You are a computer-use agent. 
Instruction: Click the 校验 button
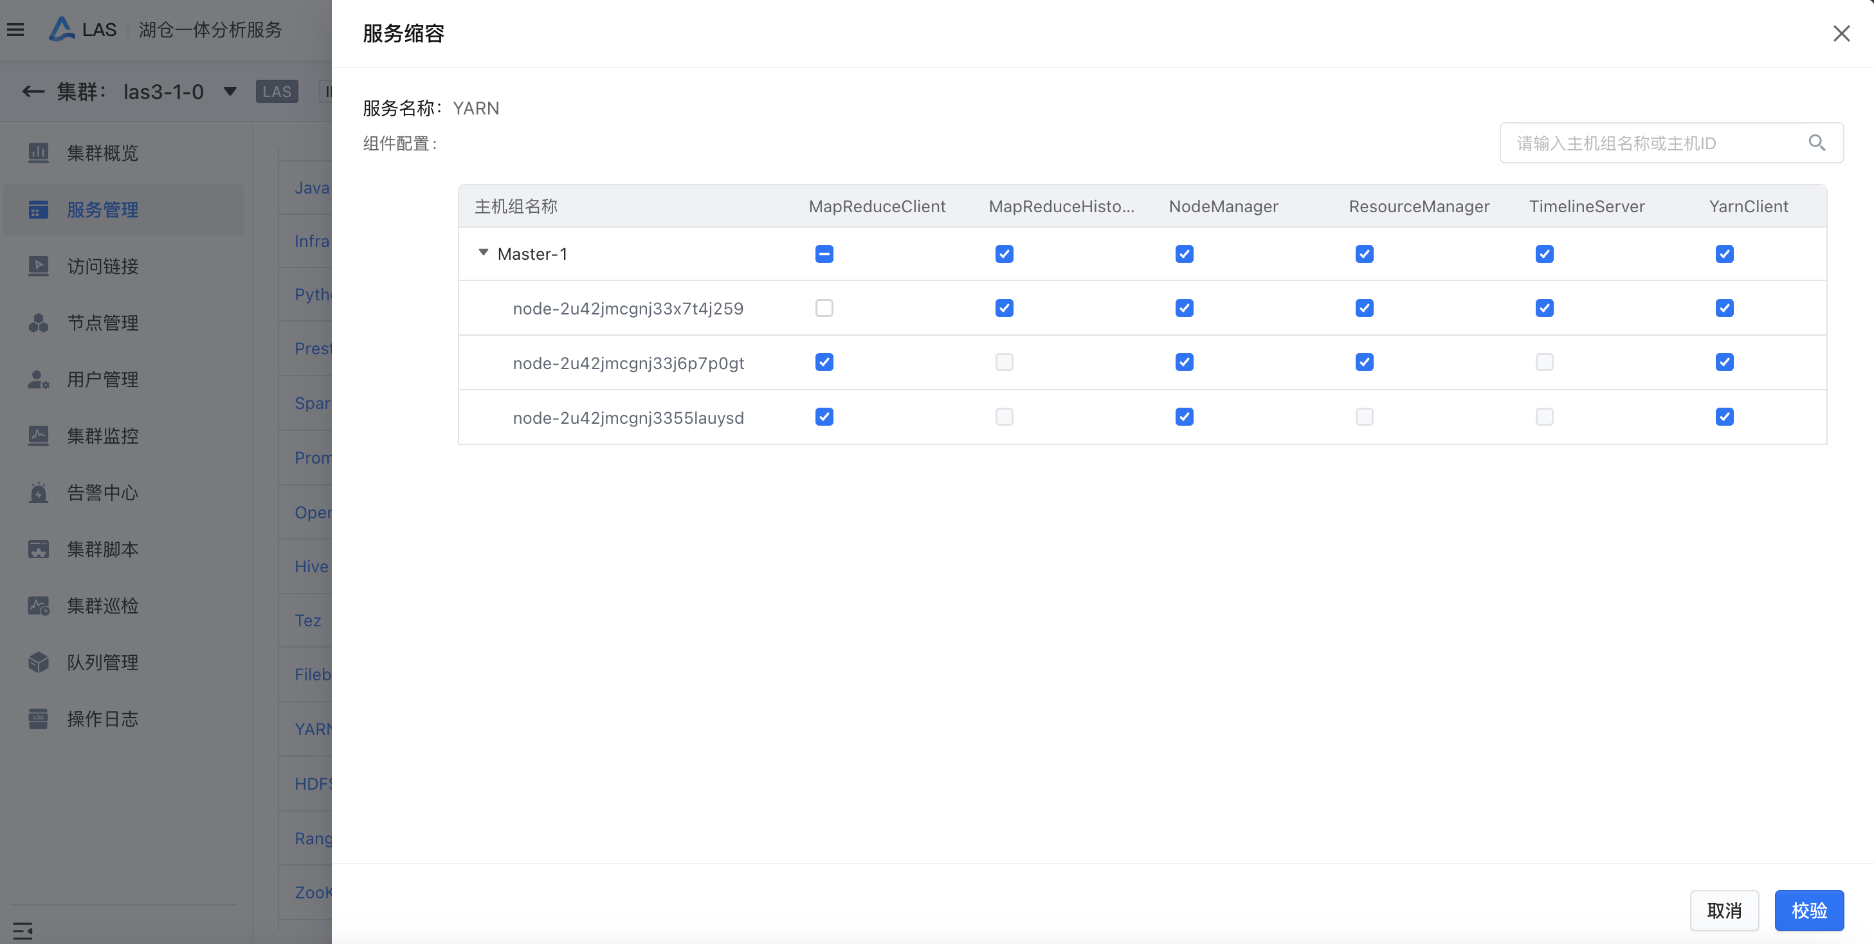[1808, 910]
